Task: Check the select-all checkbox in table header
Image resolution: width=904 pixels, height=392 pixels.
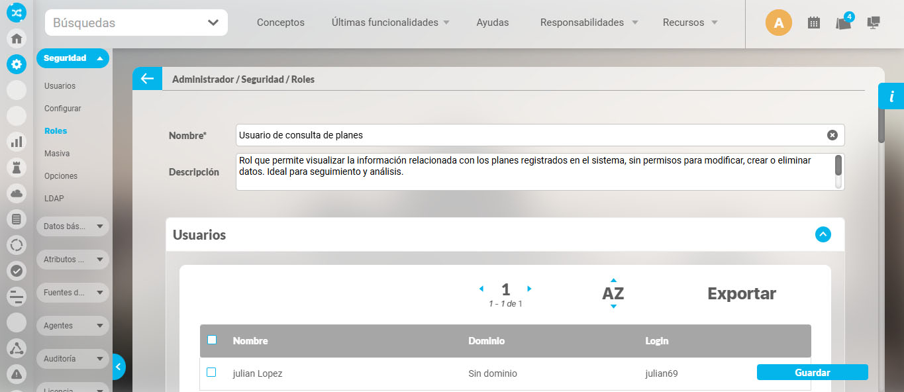Action: point(212,340)
